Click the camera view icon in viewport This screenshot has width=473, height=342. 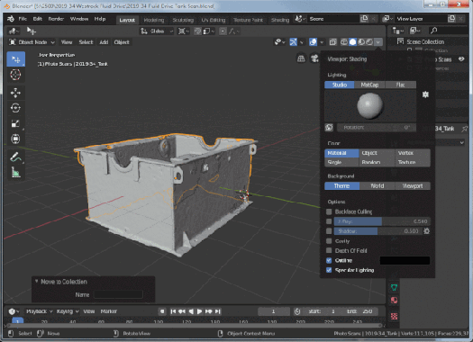(x=314, y=58)
